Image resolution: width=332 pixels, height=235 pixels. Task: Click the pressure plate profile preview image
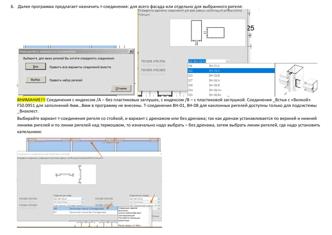click(x=68, y=174)
